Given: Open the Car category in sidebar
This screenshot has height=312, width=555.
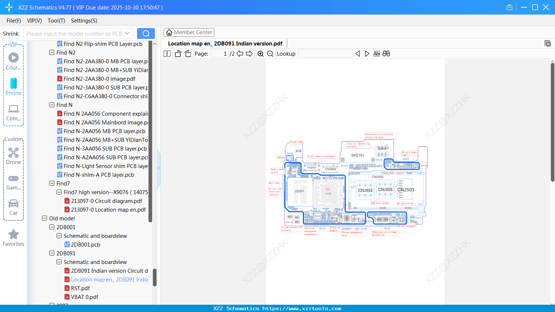Looking at the screenshot, I should [x=13, y=207].
